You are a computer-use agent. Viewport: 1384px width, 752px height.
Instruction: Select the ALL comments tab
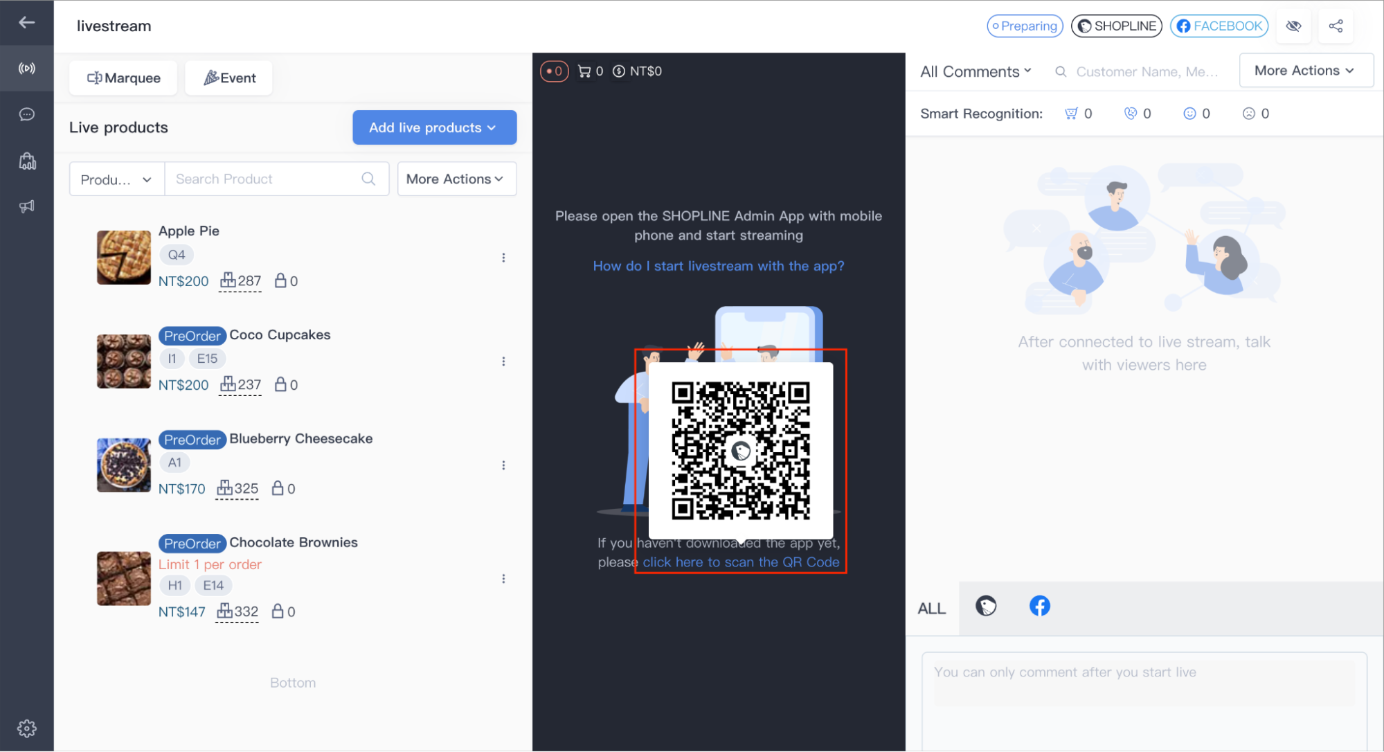point(932,609)
